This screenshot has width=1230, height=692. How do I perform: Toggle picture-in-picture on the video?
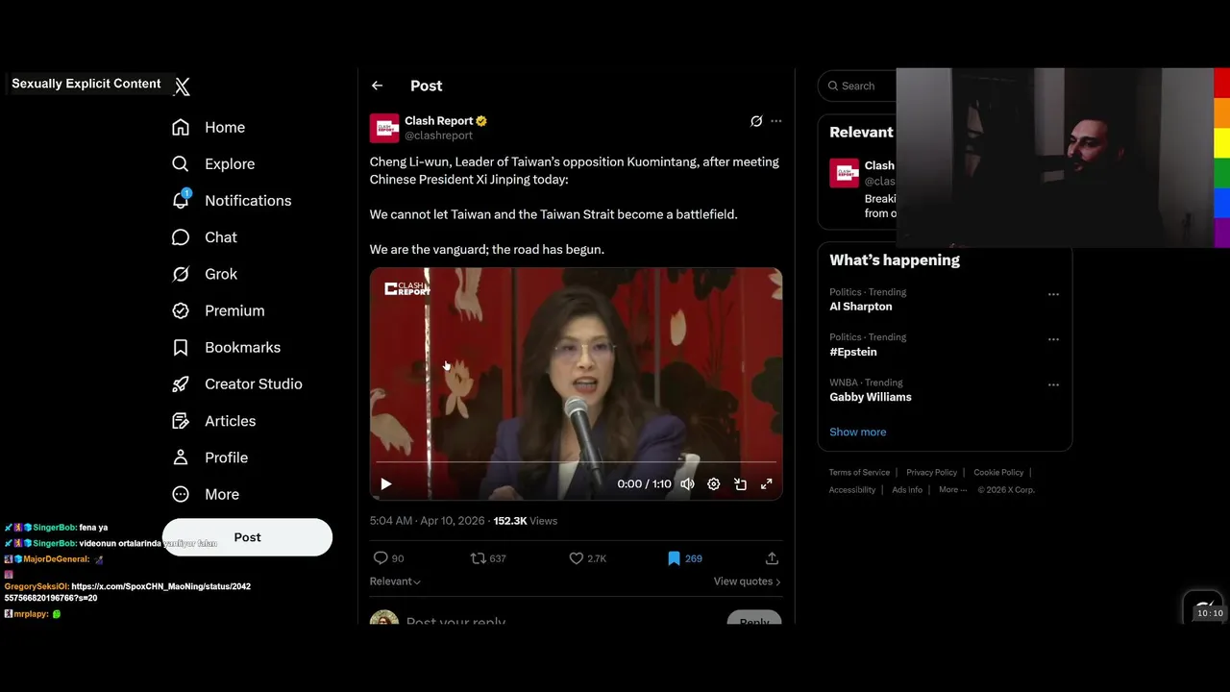740,484
